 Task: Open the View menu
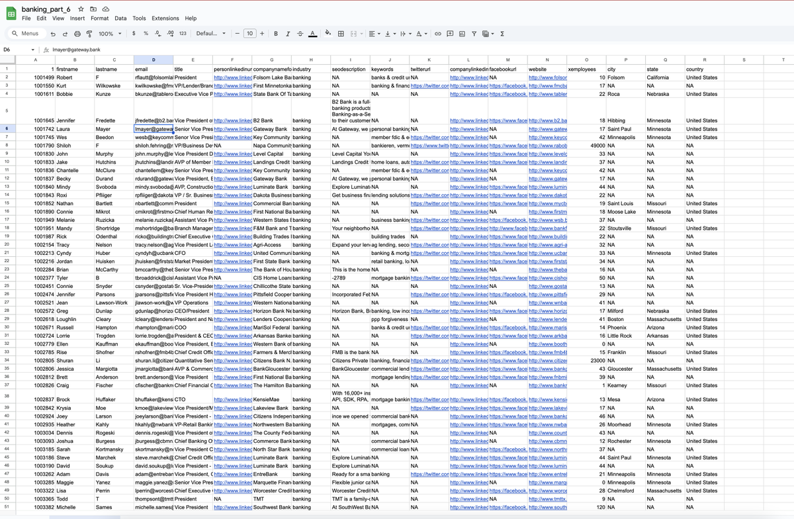pos(58,19)
